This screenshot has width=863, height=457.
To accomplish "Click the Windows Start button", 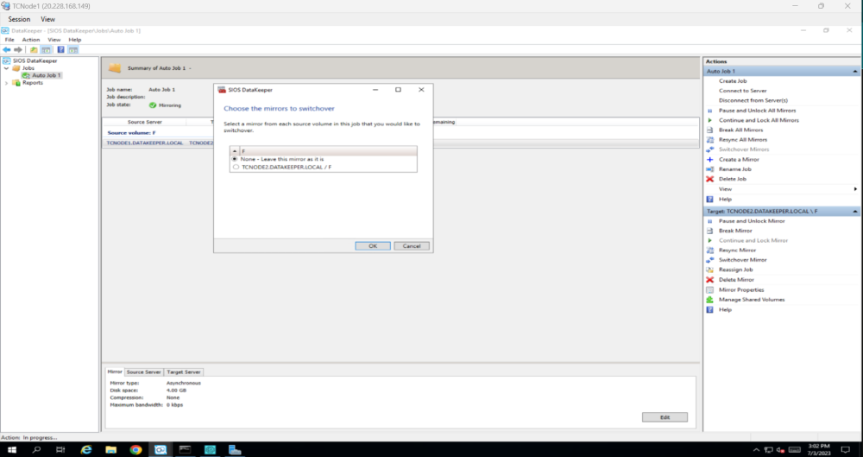I will [11, 449].
